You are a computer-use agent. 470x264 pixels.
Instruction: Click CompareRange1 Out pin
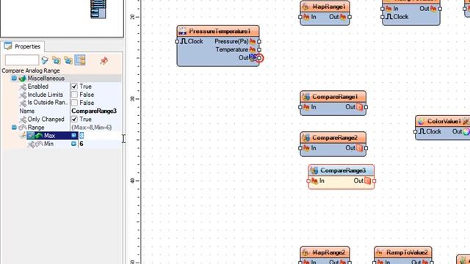coord(366,107)
